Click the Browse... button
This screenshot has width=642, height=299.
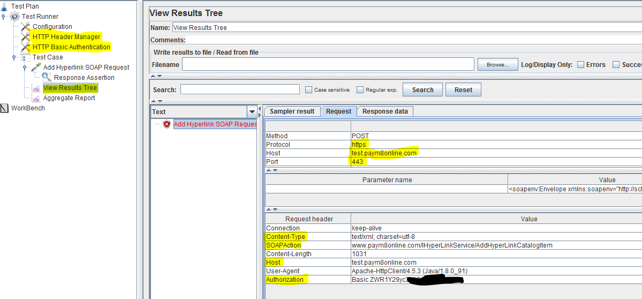coord(497,64)
